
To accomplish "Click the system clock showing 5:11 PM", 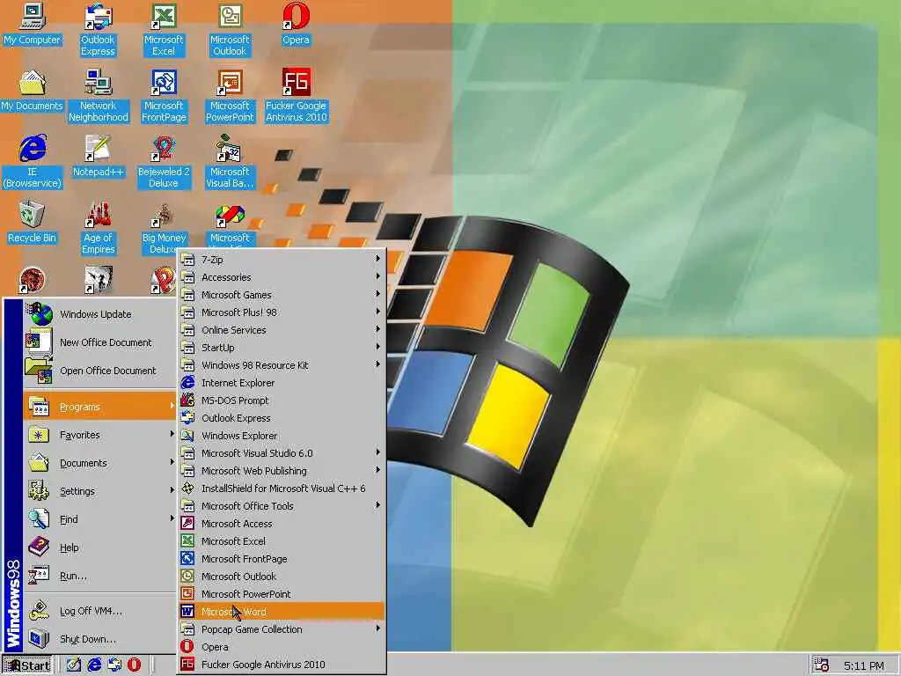I will 863,665.
